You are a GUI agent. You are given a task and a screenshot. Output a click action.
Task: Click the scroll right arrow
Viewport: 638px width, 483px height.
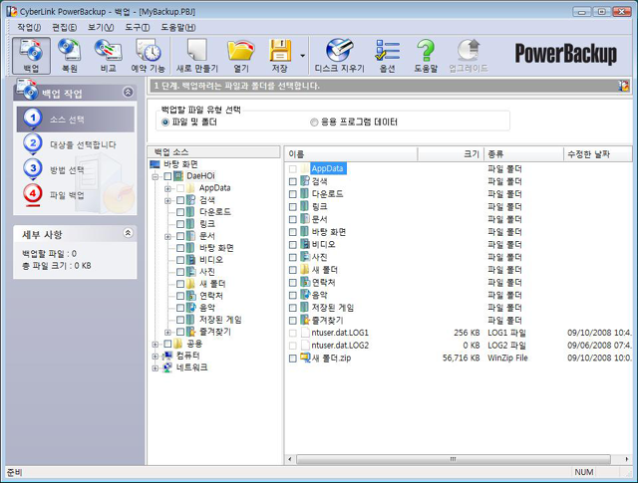tap(626, 459)
